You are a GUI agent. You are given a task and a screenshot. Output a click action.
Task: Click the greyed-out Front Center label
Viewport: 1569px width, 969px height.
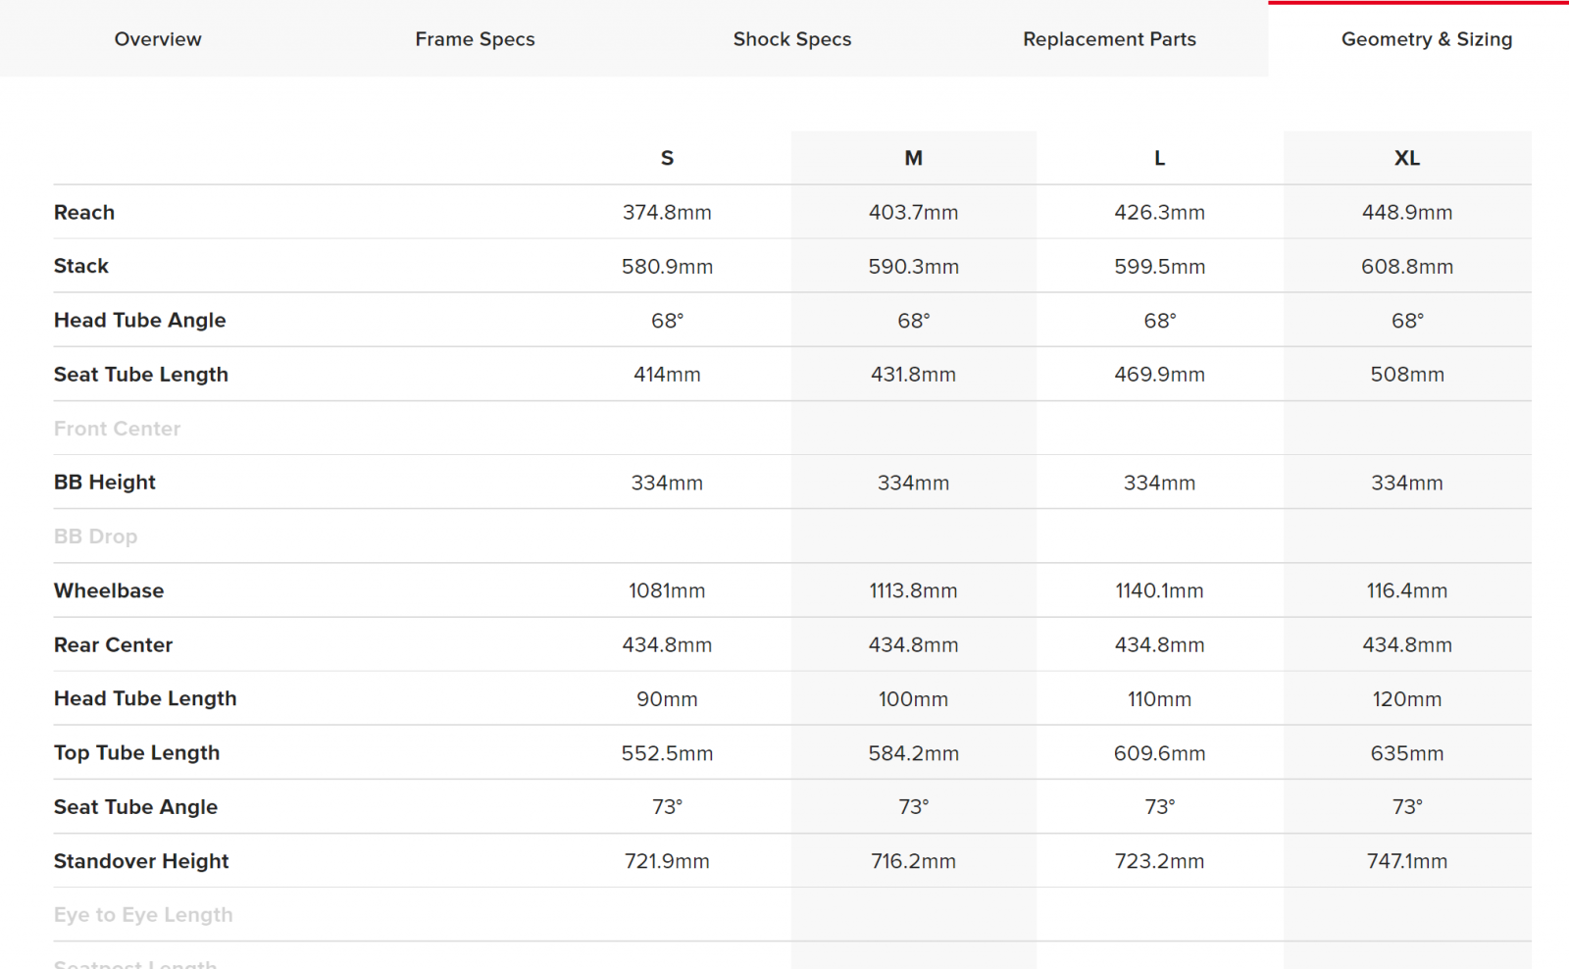click(117, 429)
